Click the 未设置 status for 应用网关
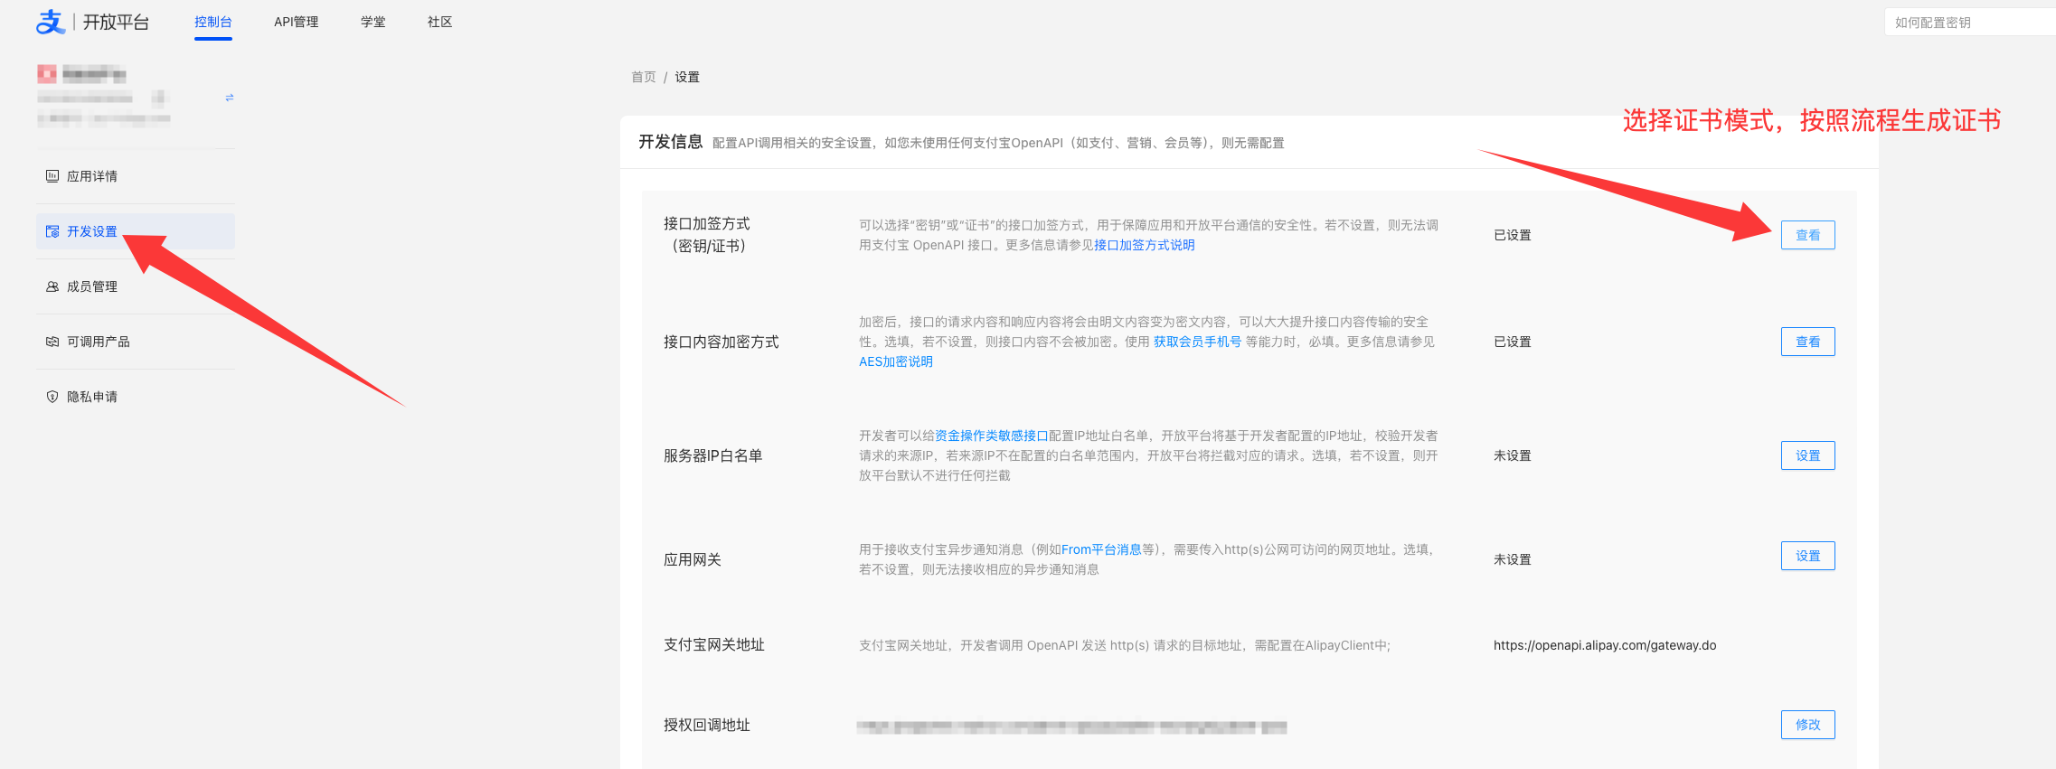This screenshot has height=769, width=2056. [x=1513, y=559]
